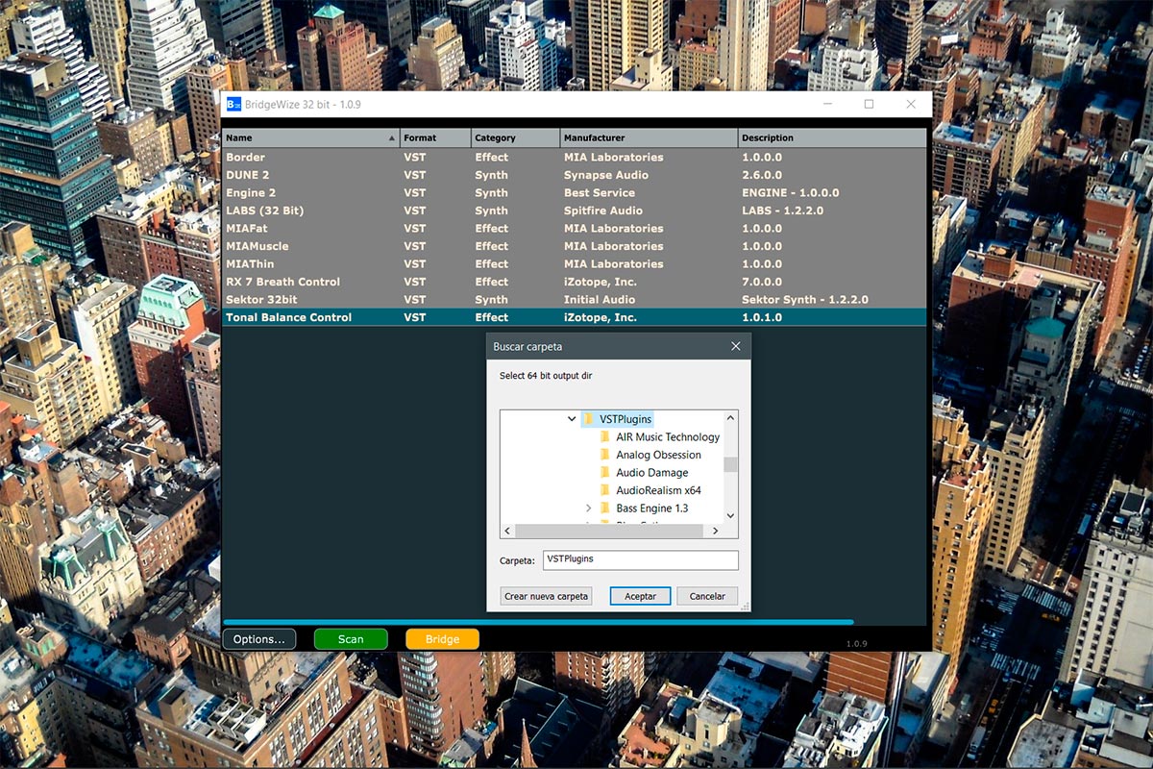The image size is (1153, 769).
Task: Sort by the Description column header
Action: coord(833,138)
